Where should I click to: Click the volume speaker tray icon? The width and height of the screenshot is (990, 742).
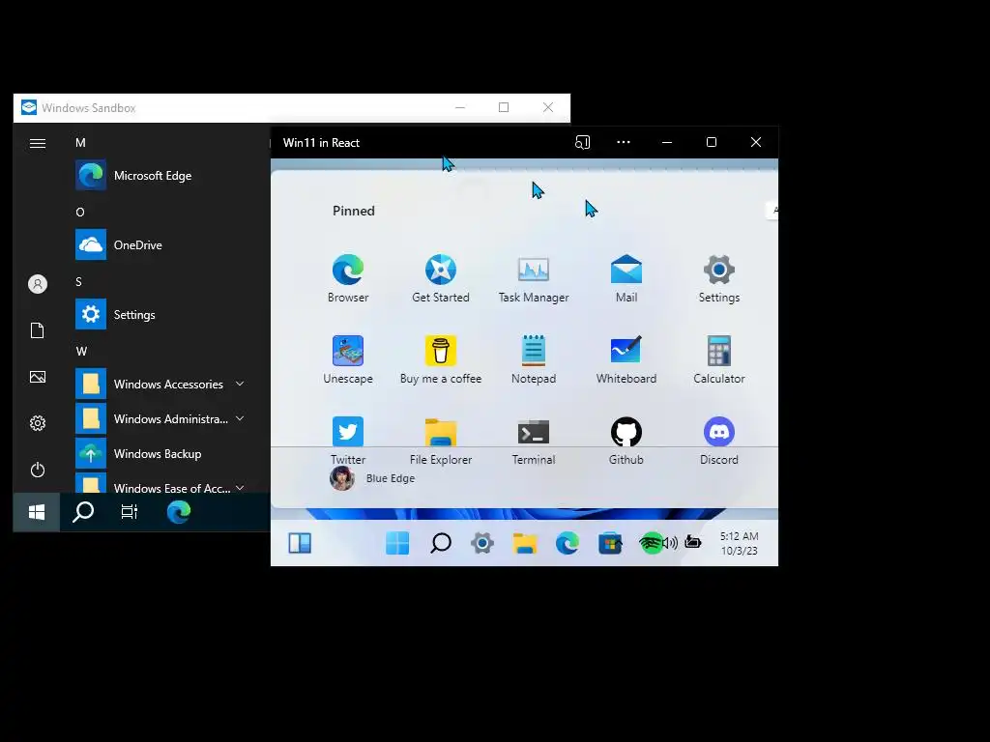tap(671, 543)
